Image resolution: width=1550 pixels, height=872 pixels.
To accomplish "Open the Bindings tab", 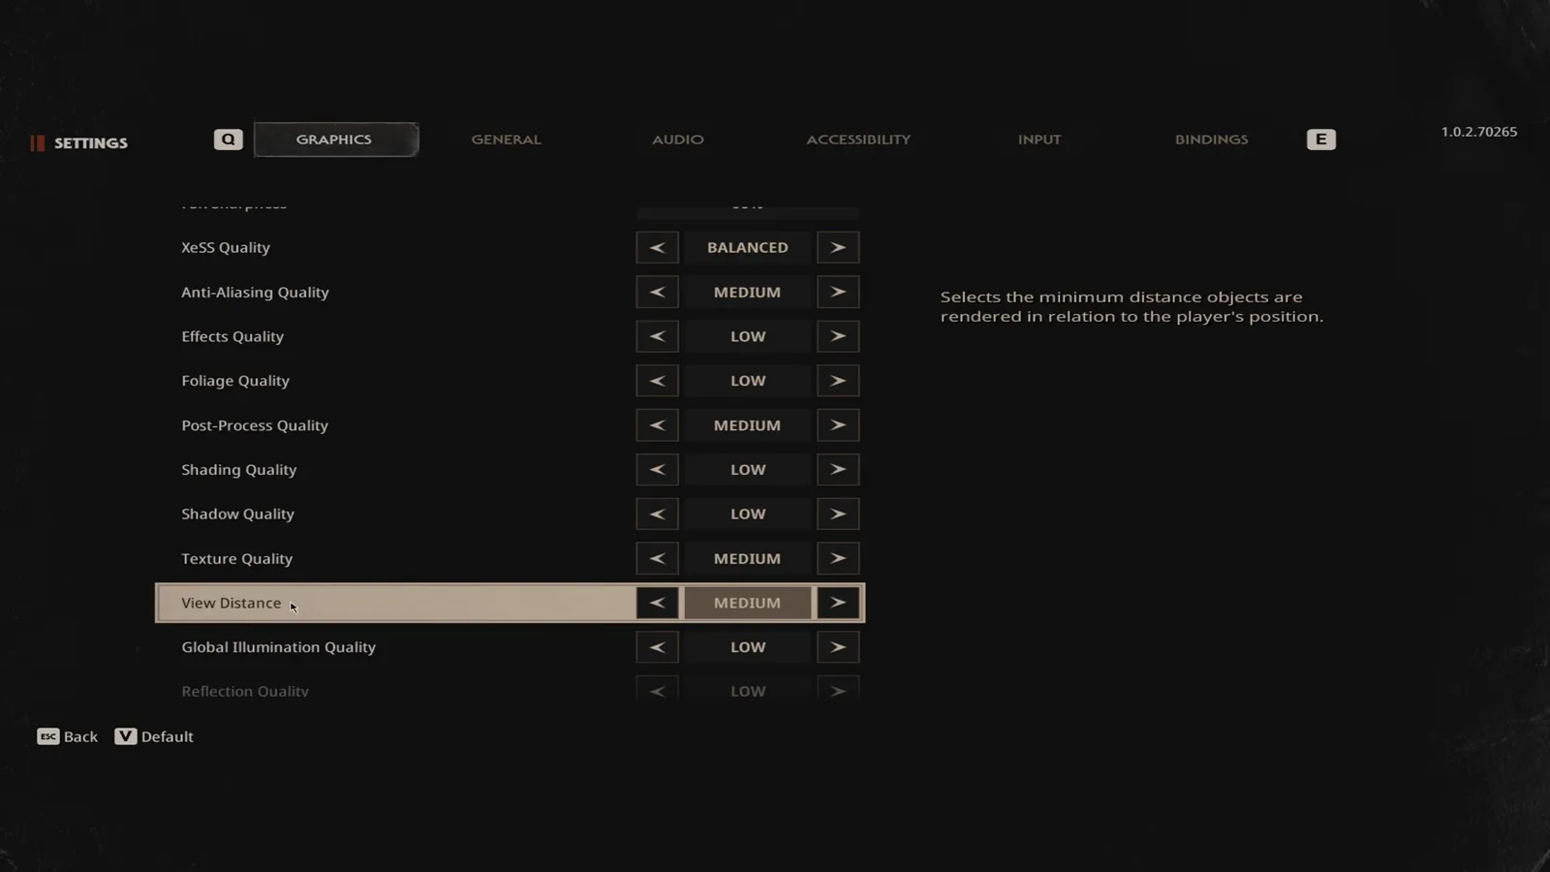I will (x=1211, y=140).
